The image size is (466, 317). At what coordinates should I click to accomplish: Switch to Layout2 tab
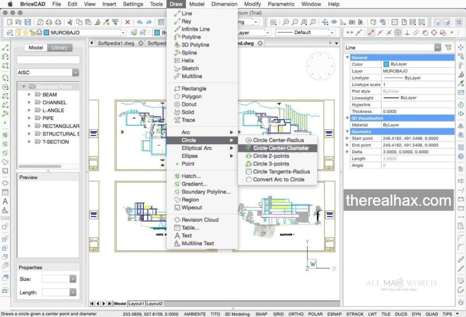pyautogui.click(x=154, y=304)
